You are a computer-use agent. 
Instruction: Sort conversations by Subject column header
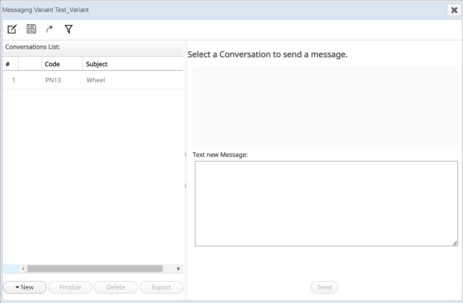97,64
